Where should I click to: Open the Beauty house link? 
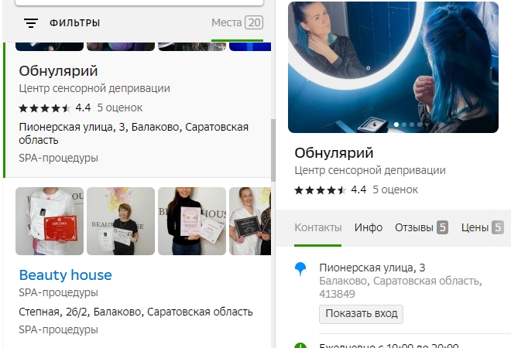[66, 275]
